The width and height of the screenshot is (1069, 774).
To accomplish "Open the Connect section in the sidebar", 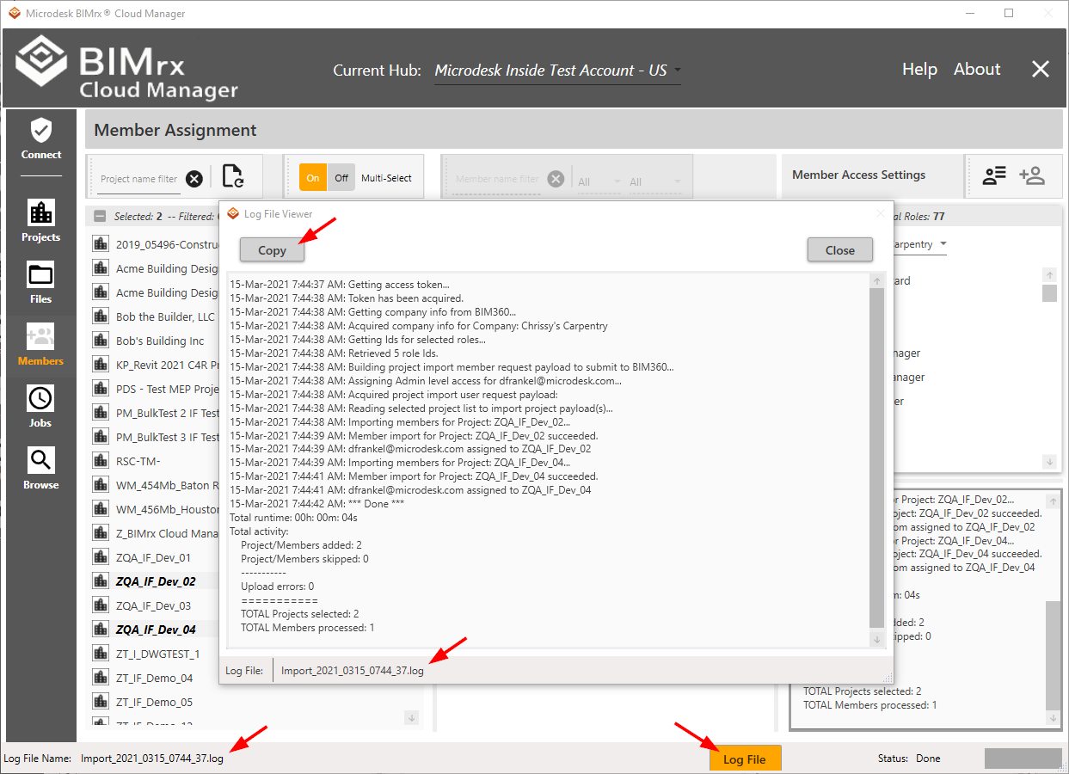I will click(41, 139).
